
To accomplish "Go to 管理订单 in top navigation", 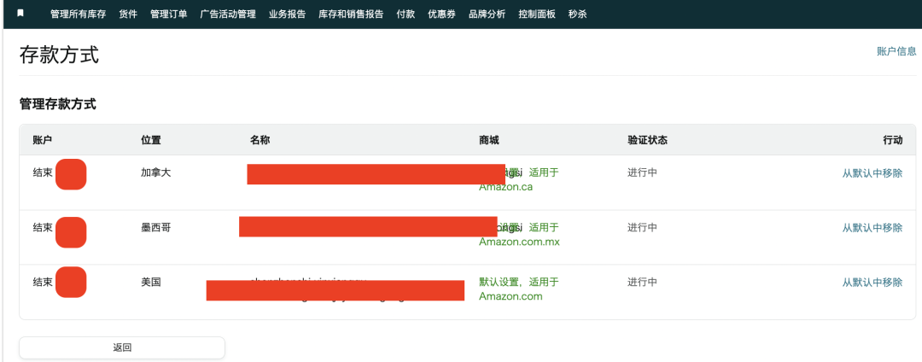I will [x=168, y=15].
